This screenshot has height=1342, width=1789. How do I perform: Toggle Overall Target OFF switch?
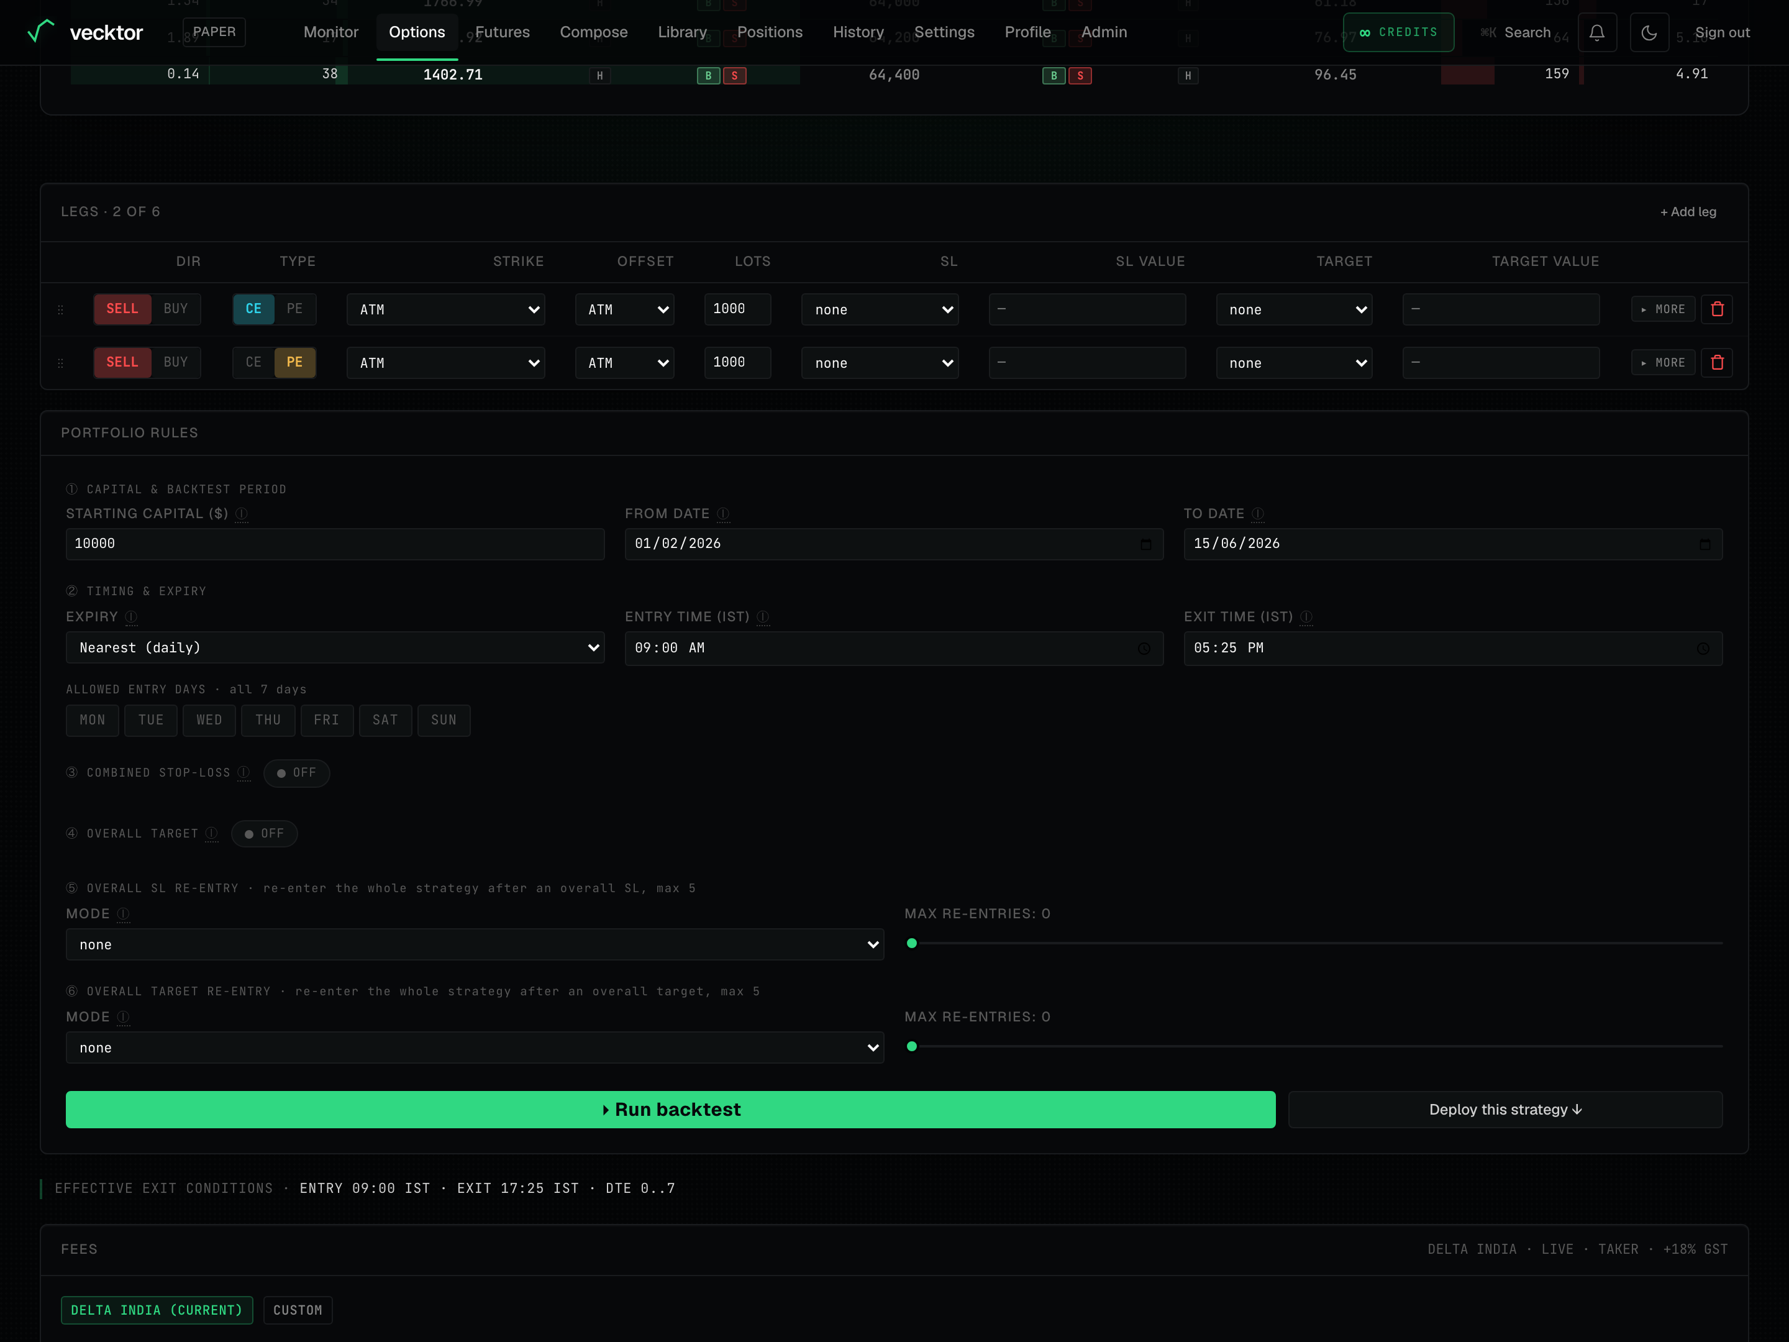click(265, 833)
